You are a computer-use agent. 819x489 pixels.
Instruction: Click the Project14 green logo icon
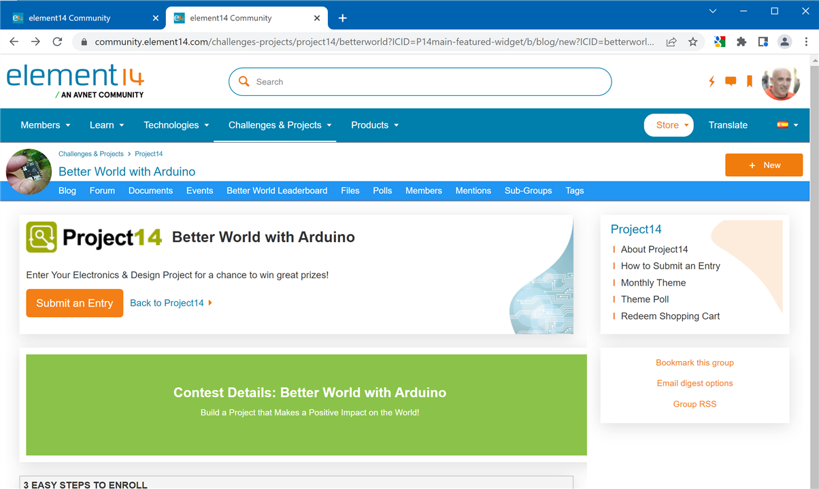pos(41,237)
